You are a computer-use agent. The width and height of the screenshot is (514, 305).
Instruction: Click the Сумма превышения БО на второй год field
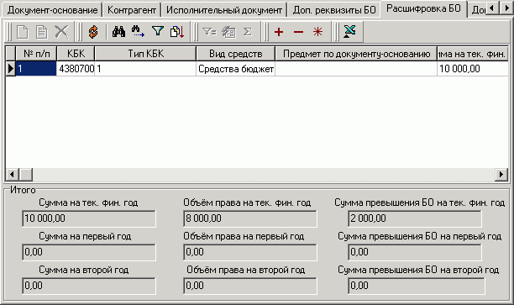pos(417,286)
